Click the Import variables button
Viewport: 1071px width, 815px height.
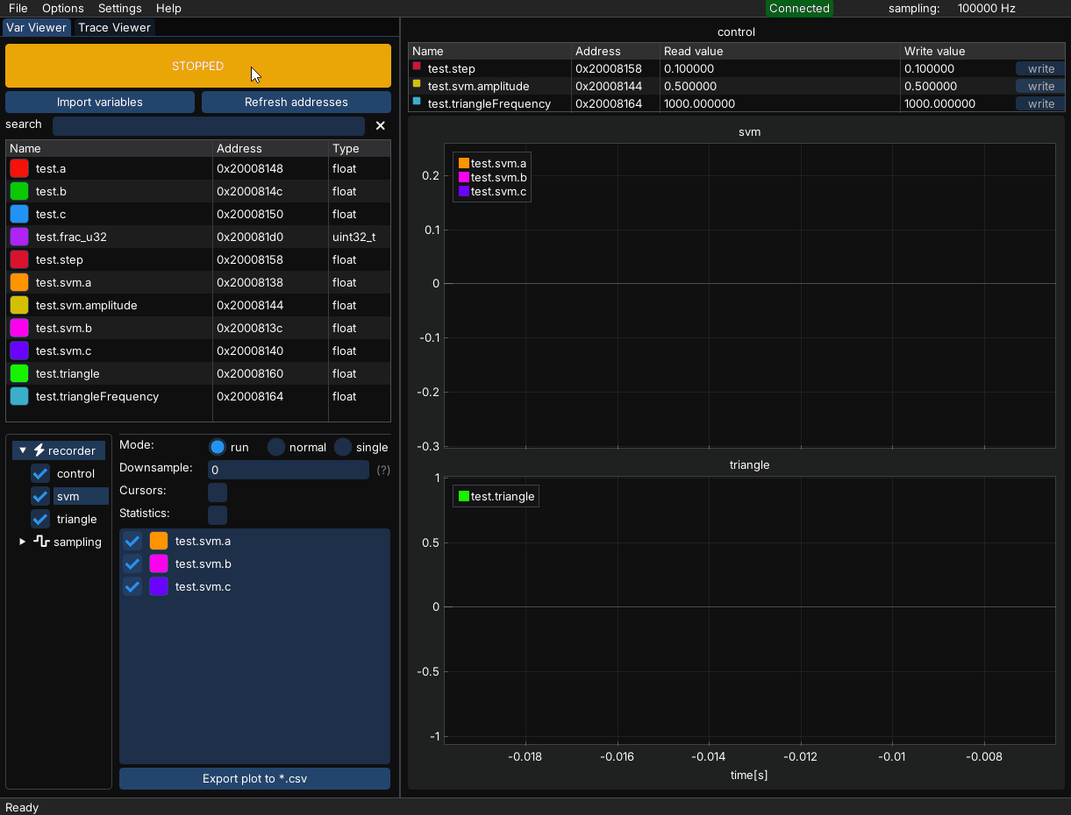[x=100, y=102]
